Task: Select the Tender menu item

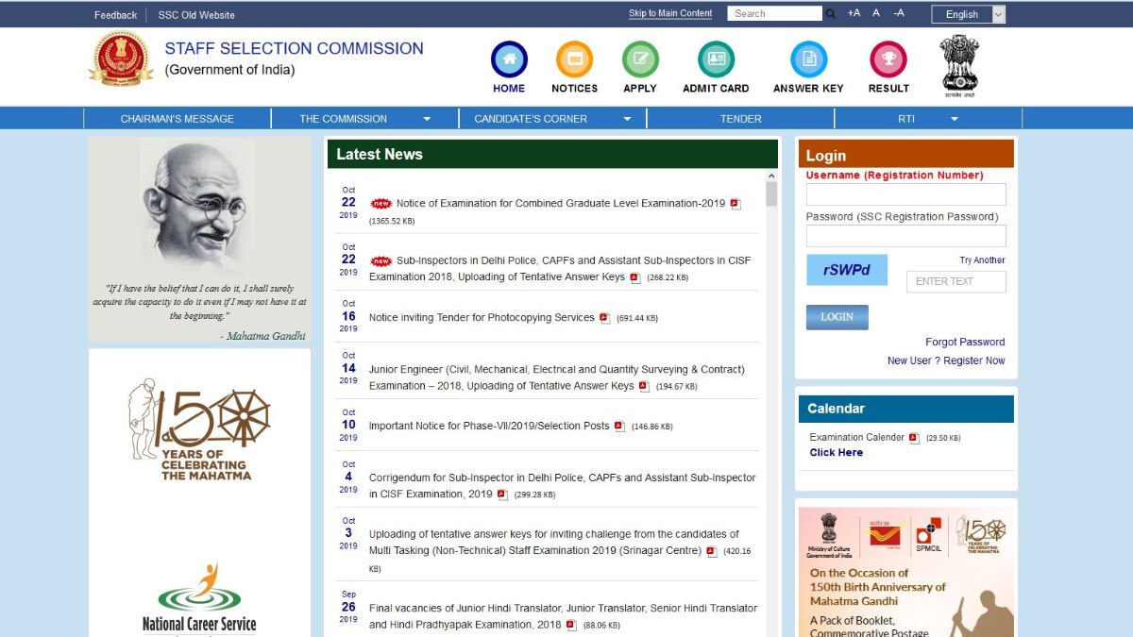Action: 740,119
